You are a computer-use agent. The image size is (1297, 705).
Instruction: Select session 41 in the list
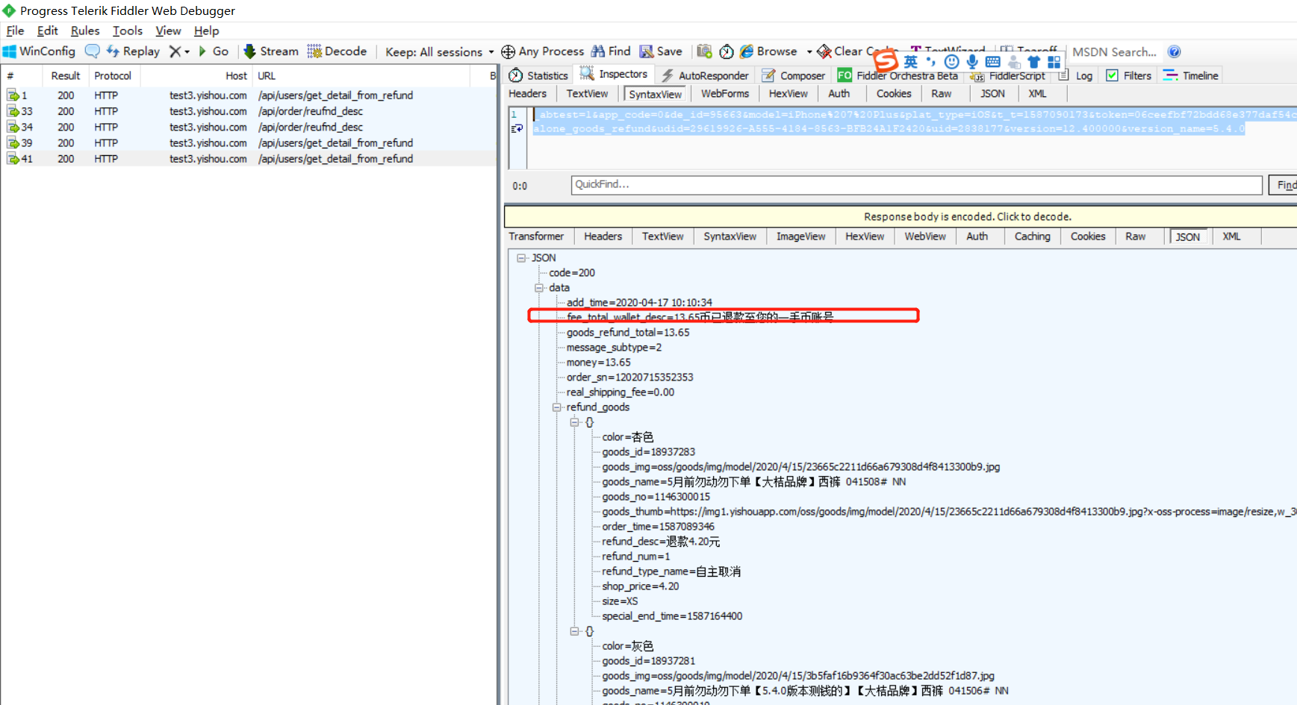[249, 159]
